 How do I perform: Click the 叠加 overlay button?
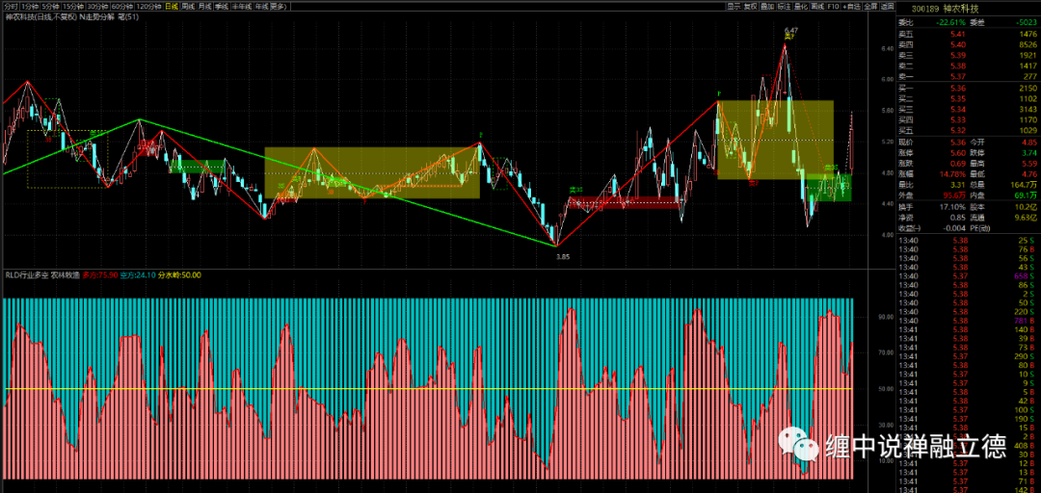(767, 7)
